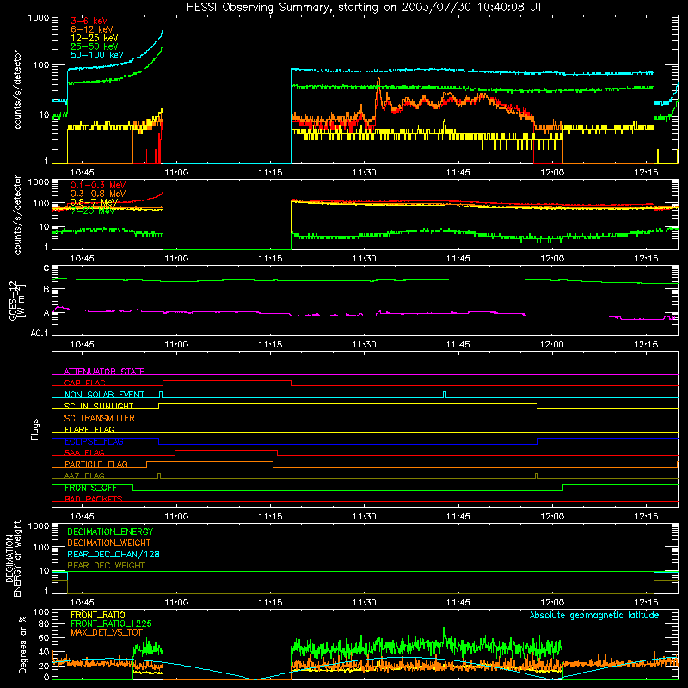This screenshot has height=688, width=688.
Task: Click the REAR_DEC_WEIGHT legend label
Action: 106,566
